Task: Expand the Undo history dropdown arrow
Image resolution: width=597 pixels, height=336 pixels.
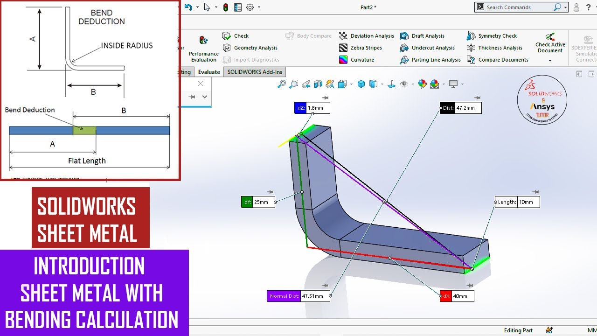Action: tap(197, 7)
